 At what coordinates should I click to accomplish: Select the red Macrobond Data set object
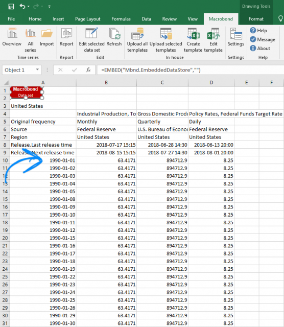point(26,92)
